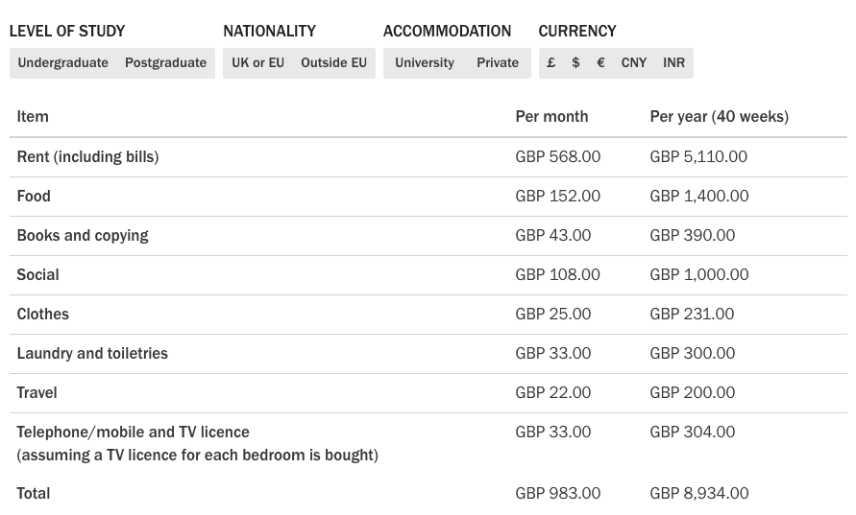This screenshot has height=515, width=856.
Task: Click the Food row label
Action: tap(34, 197)
